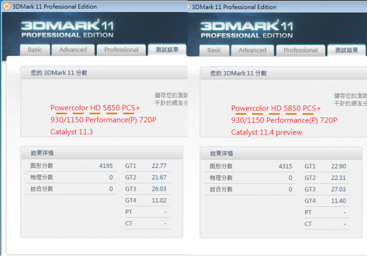Viewport: 367px width, 260px height.
Task: Click GT3 value 26.03
Action: click(159, 189)
